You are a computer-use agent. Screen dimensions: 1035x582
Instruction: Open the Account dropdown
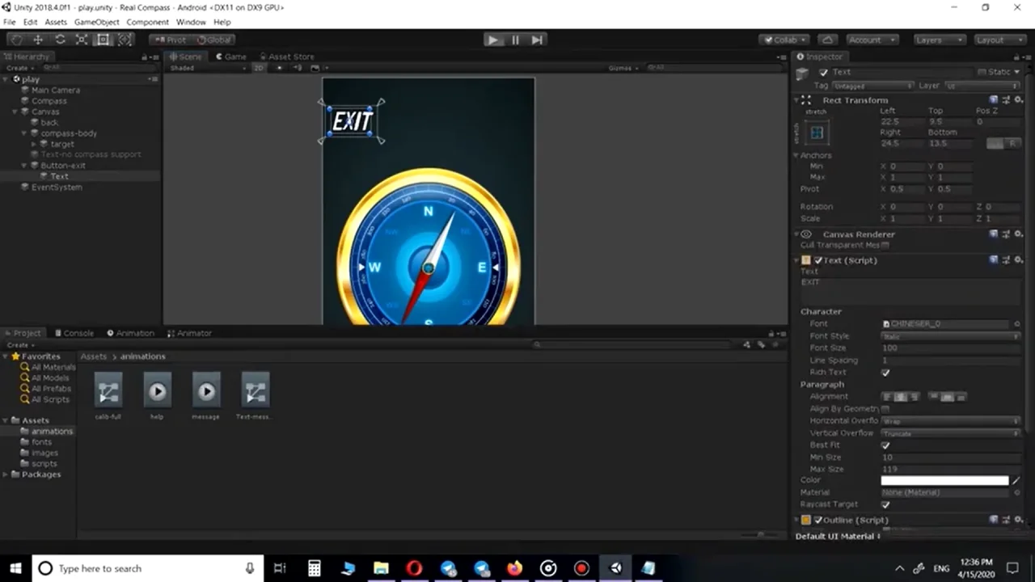872,40
